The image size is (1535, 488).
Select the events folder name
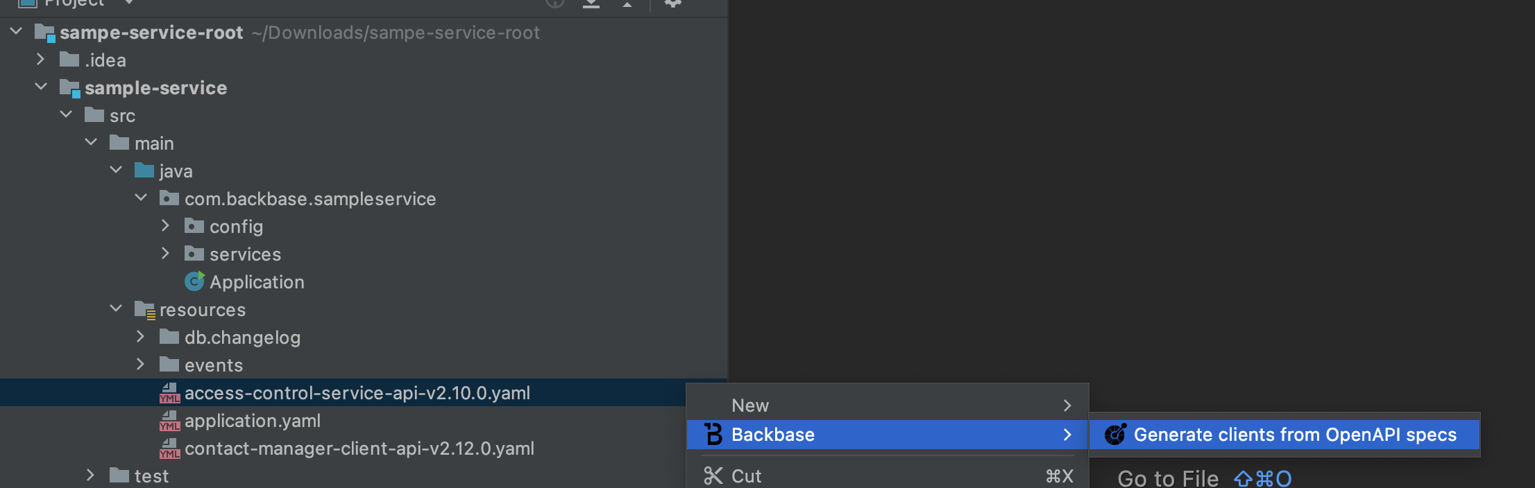214,365
